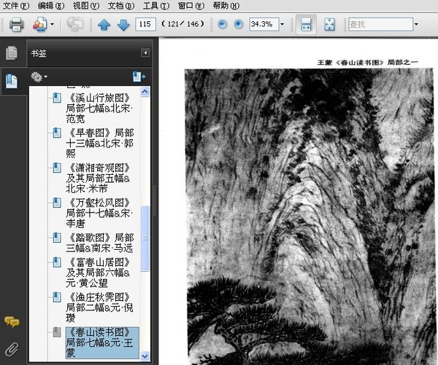Expand the collaborate icon dropdown arrow

[x=53, y=25]
